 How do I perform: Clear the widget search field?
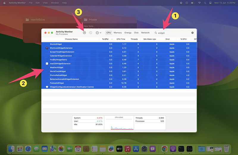point(192,33)
